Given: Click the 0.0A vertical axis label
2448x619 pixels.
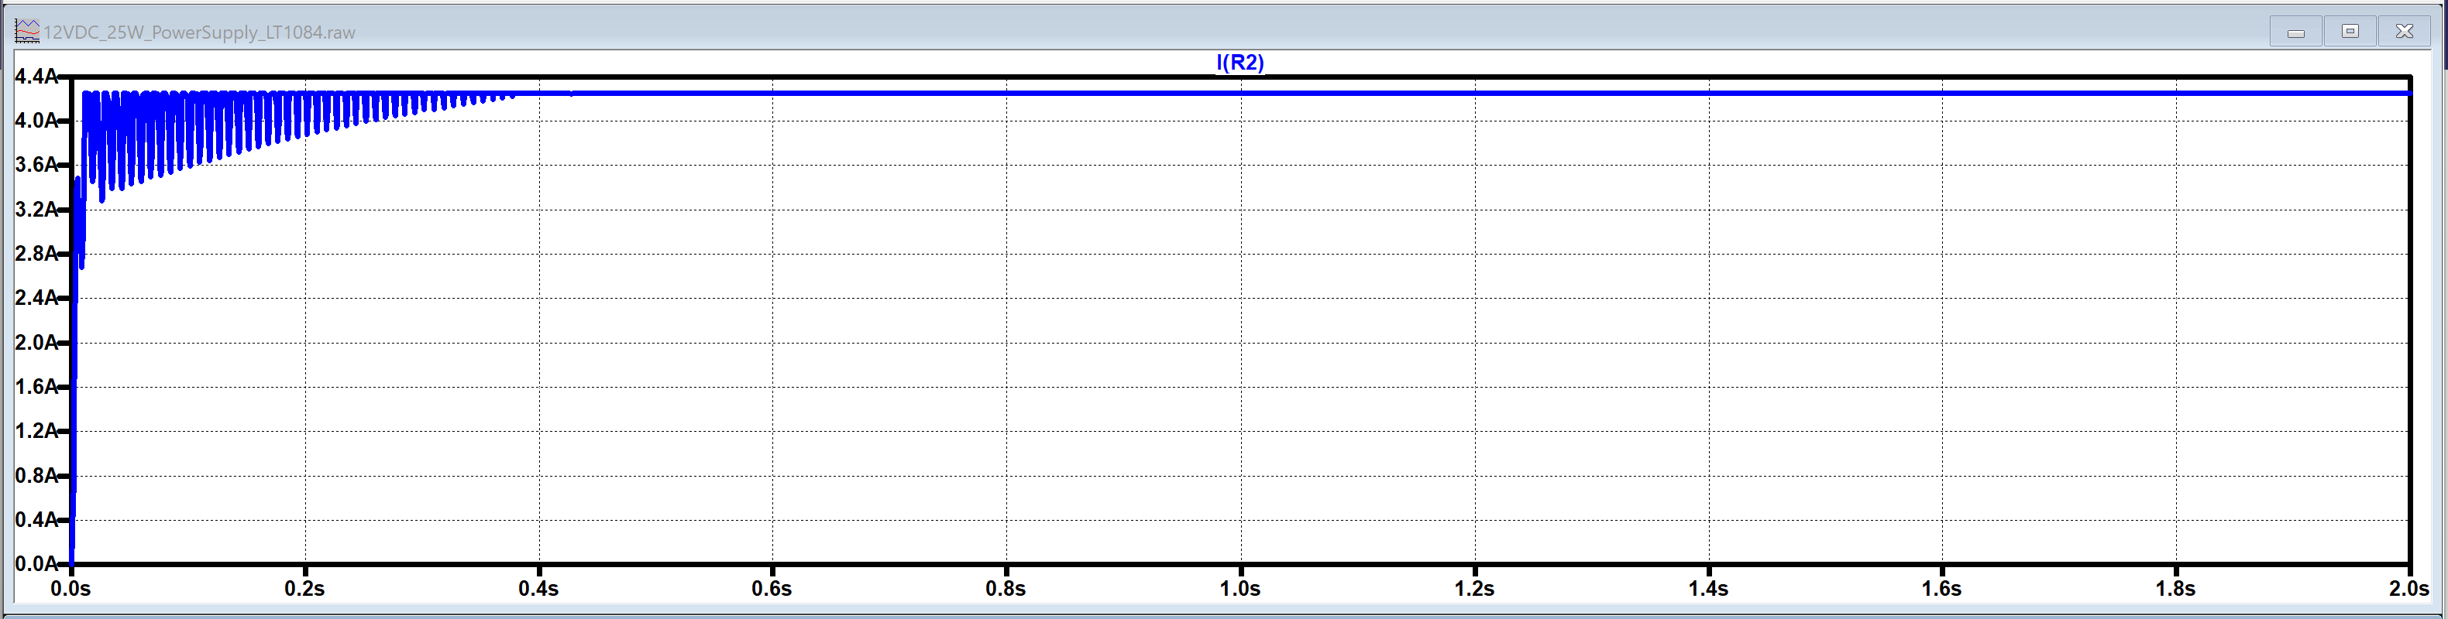Looking at the screenshot, I should (x=35, y=564).
